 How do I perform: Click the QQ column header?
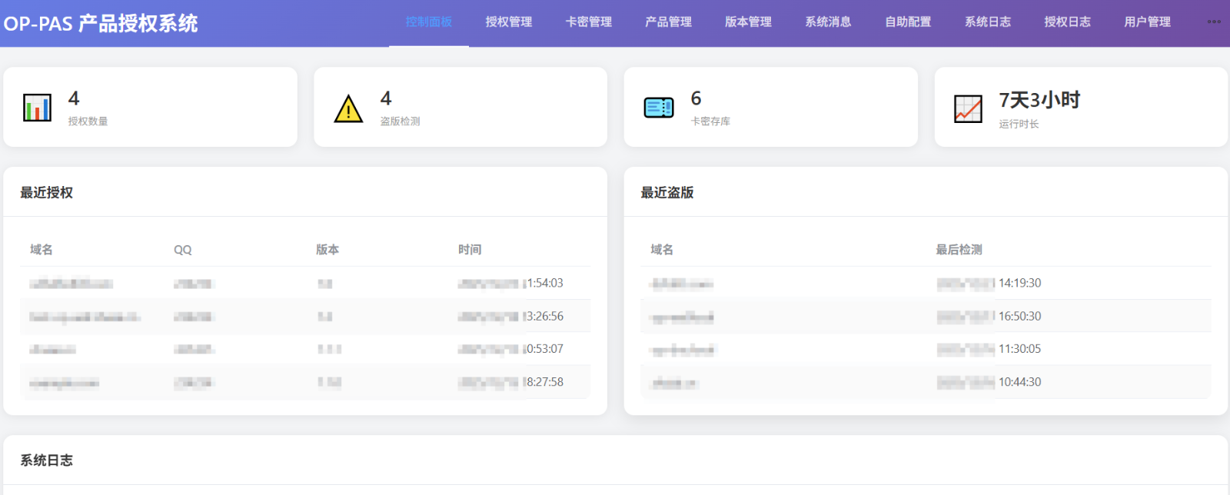click(183, 250)
